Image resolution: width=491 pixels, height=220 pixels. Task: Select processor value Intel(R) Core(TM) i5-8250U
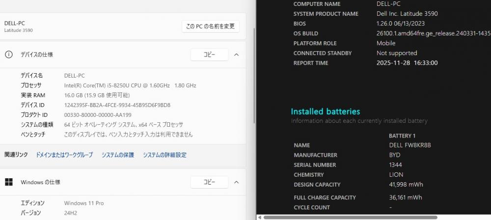(130, 85)
